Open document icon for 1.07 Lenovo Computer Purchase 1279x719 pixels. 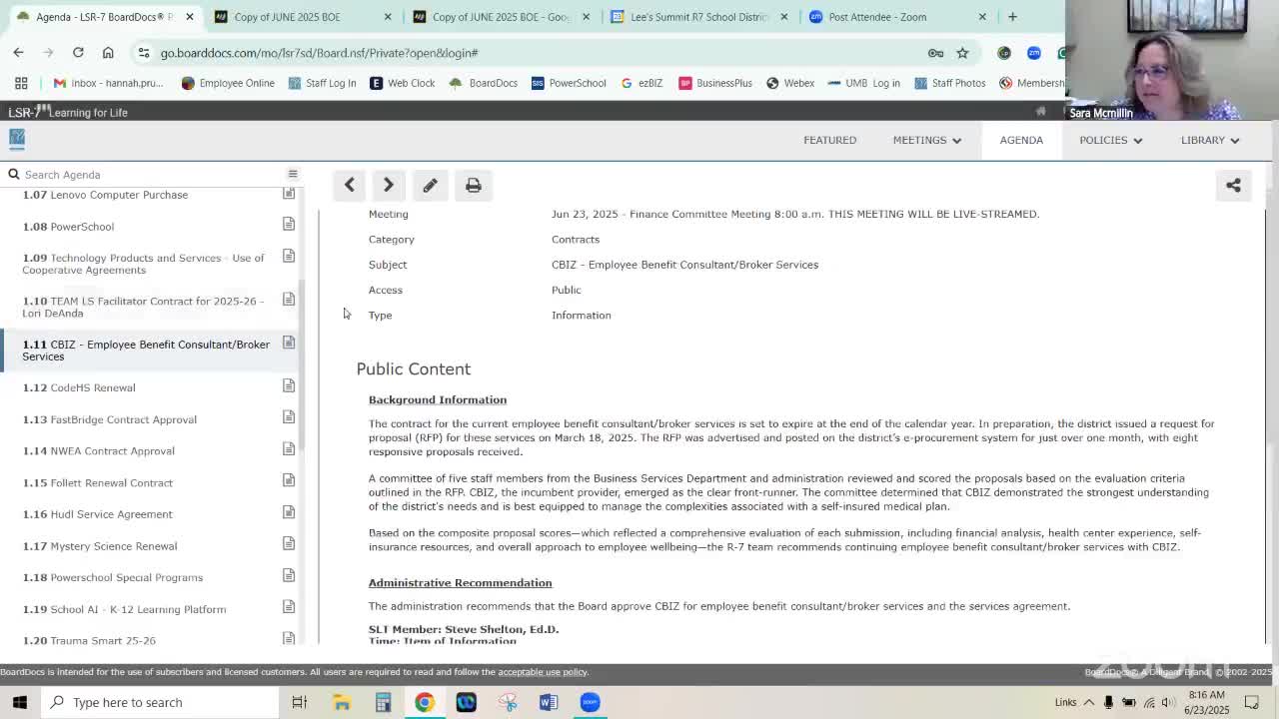click(288, 193)
